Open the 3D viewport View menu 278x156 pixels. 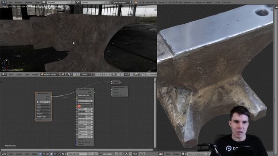pos(11,75)
